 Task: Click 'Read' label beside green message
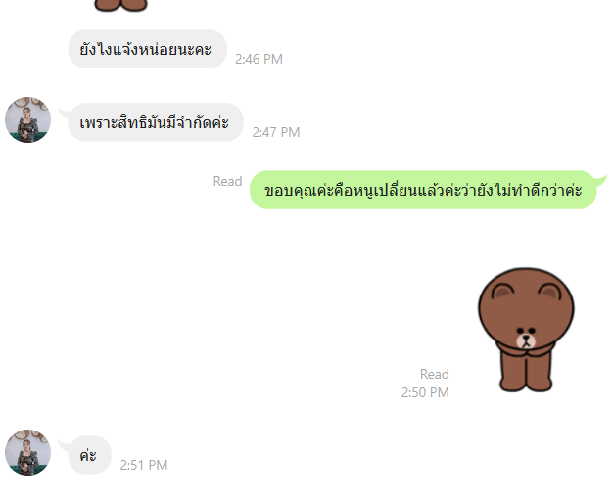[227, 181]
